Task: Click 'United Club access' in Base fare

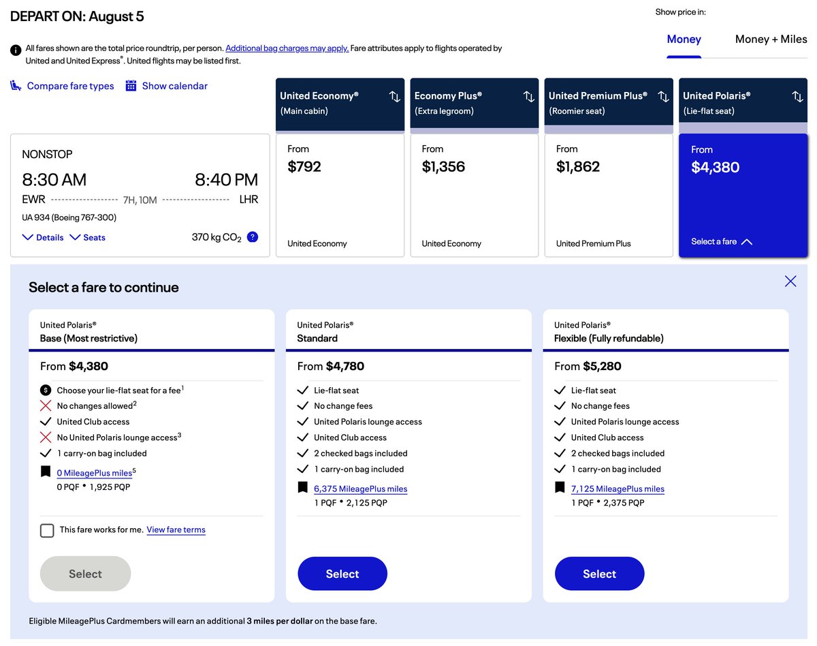Action: 93,422
